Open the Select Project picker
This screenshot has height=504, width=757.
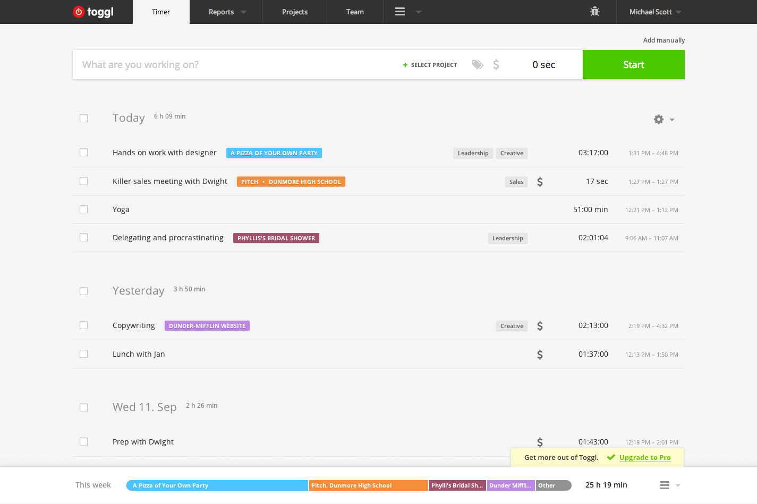[x=430, y=65]
